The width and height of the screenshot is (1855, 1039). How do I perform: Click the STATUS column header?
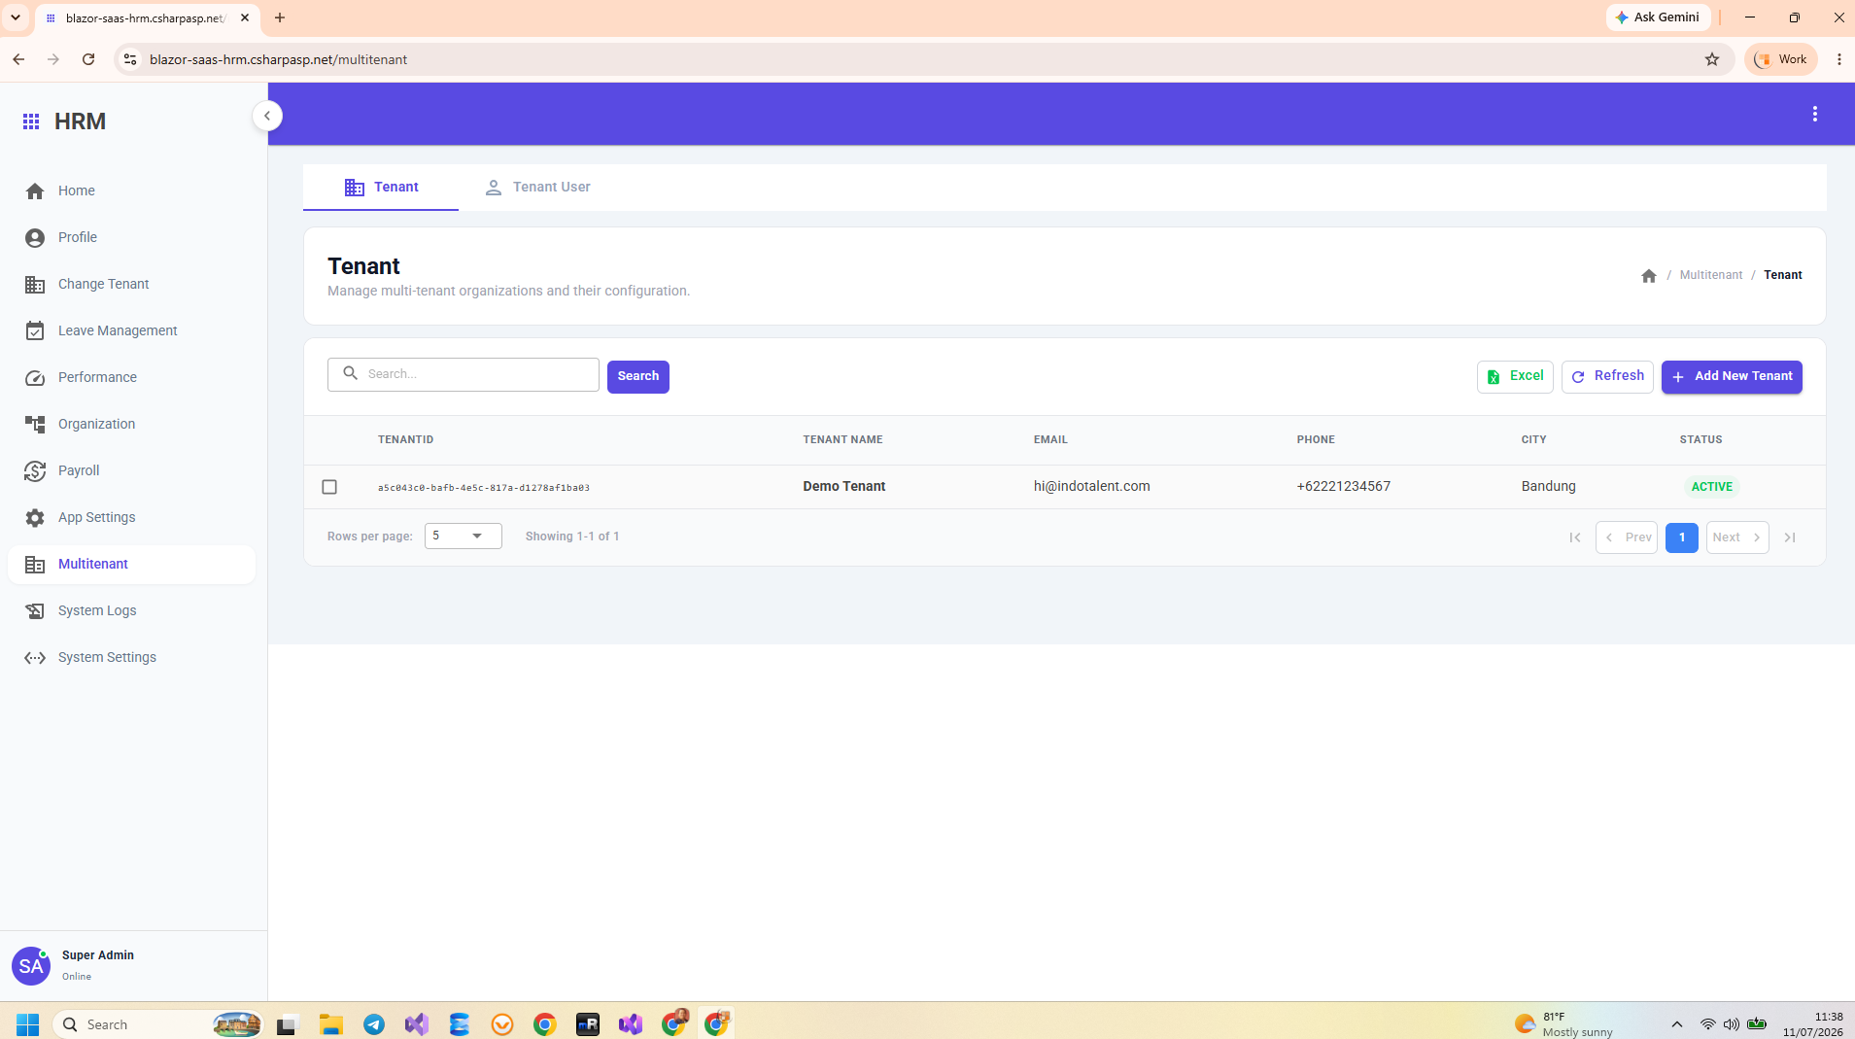point(1700,440)
